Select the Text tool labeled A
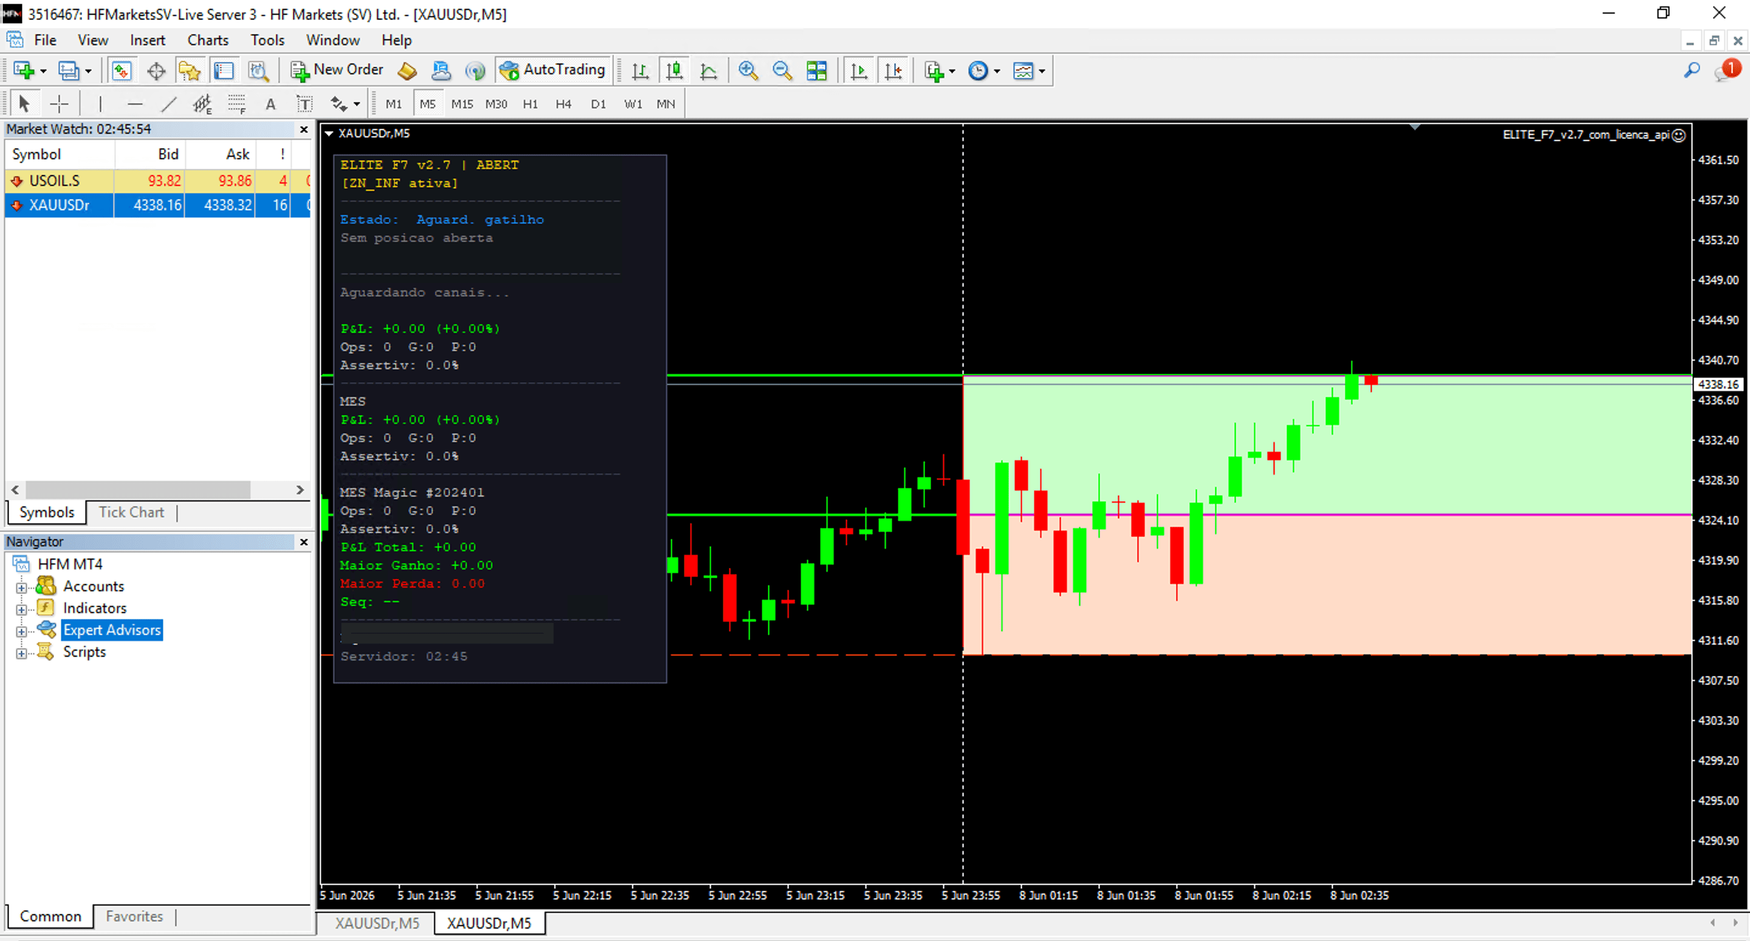 point(270,104)
